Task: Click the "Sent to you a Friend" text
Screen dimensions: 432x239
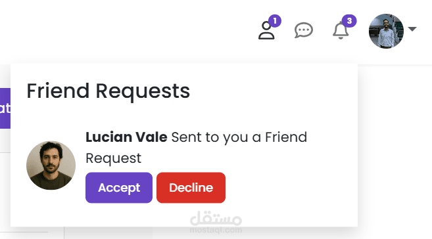Action: pyautogui.click(x=239, y=137)
